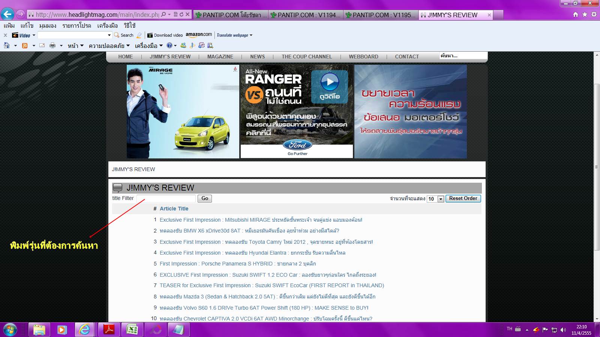The image size is (600, 337).
Task: Click the blue Help question mark icon
Action: (169, 46)
